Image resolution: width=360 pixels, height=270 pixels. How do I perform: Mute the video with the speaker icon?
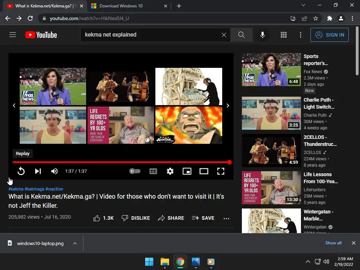(x=54, y=171)
